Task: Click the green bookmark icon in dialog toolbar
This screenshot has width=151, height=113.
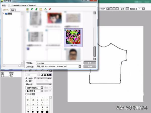Action: pos(36,9)
